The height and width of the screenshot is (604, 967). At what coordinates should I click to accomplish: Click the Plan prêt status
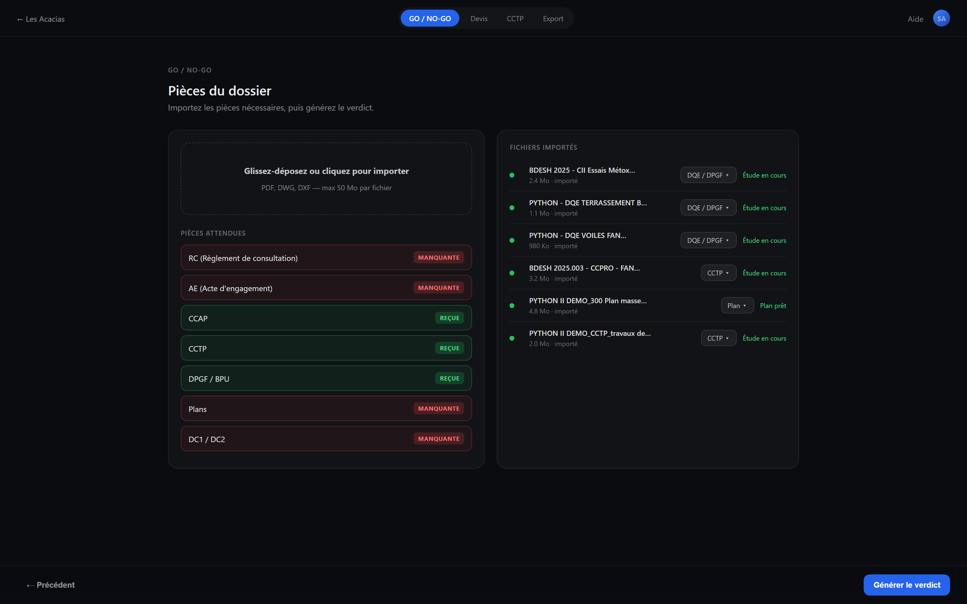[773, 306]
